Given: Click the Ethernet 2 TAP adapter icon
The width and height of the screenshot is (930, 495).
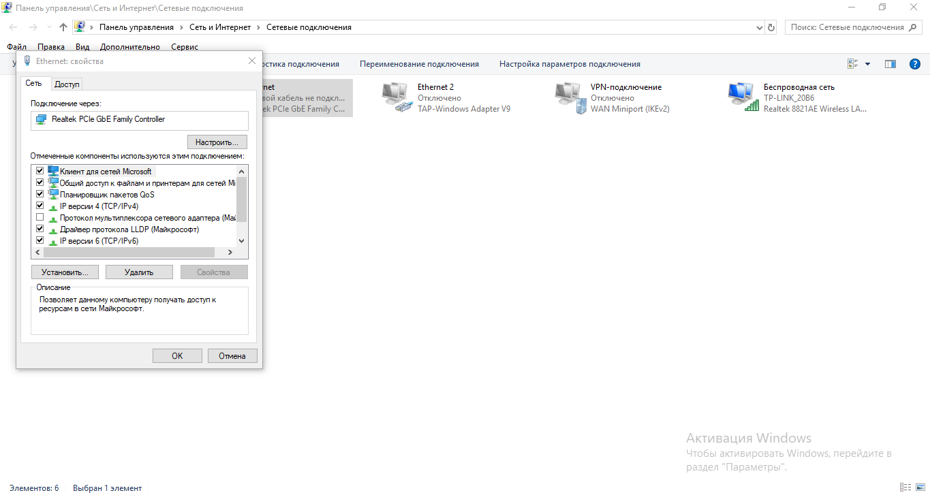Looking at the screenshot, I should click(x=397, y=97).
